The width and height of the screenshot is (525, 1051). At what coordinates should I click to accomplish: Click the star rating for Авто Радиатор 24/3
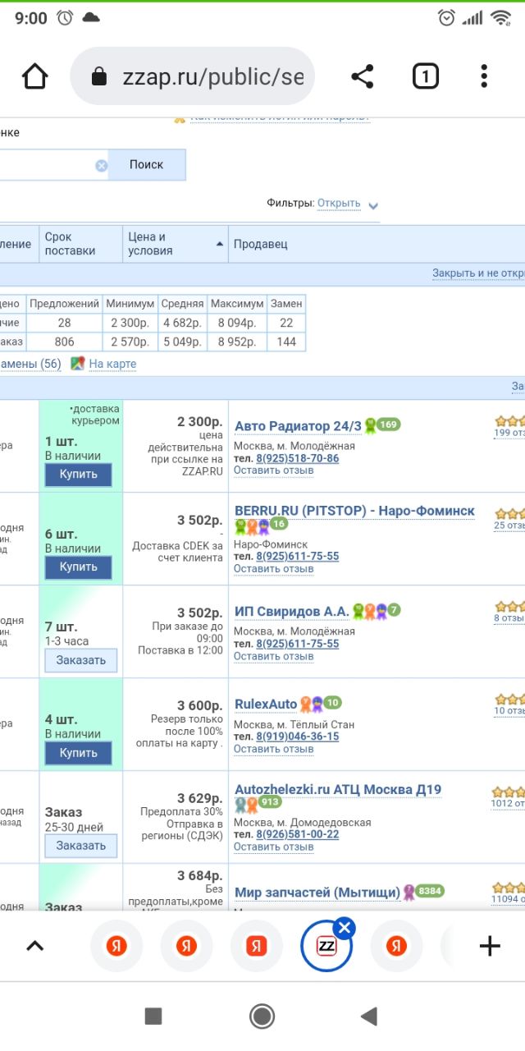pyautogui.click(x=509, y=420)
